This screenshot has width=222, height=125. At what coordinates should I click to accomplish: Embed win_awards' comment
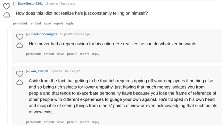click(x=49, y=122)
